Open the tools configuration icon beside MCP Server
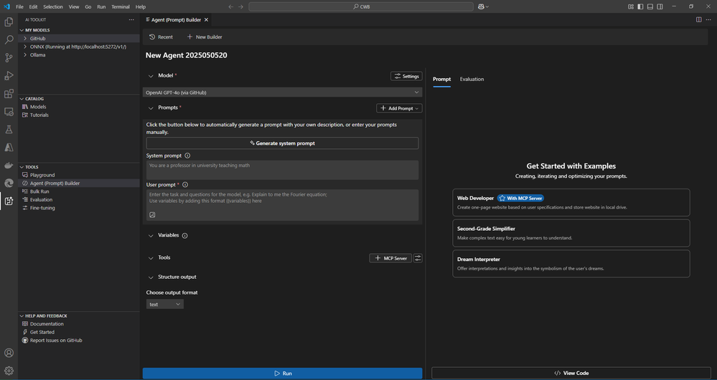This screenshot has width=717, height=380. coord(418,258)
